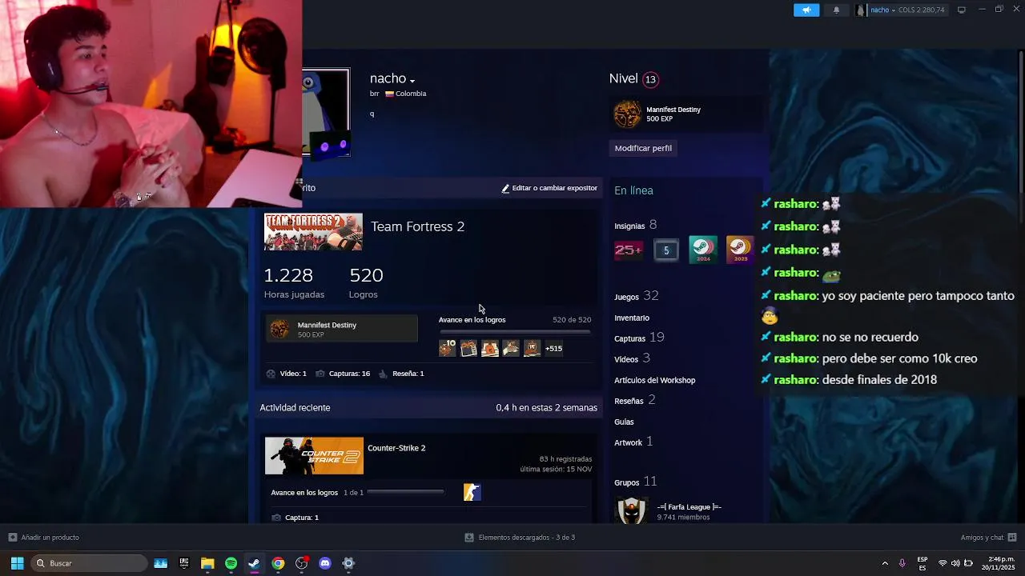
Task: Open the Windows Start menu
Action: [17, 563]
